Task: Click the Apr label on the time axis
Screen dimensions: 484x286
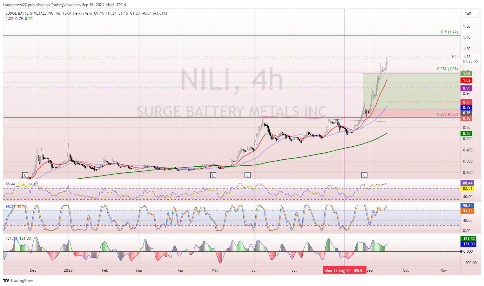Action: click(x=181, y=270)
